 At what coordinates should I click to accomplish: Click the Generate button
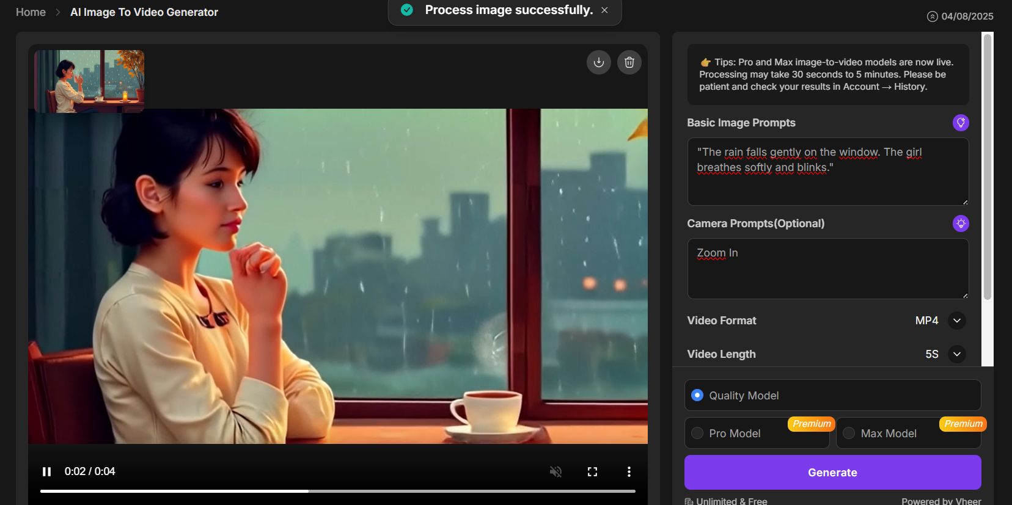(x=832, y=472)
